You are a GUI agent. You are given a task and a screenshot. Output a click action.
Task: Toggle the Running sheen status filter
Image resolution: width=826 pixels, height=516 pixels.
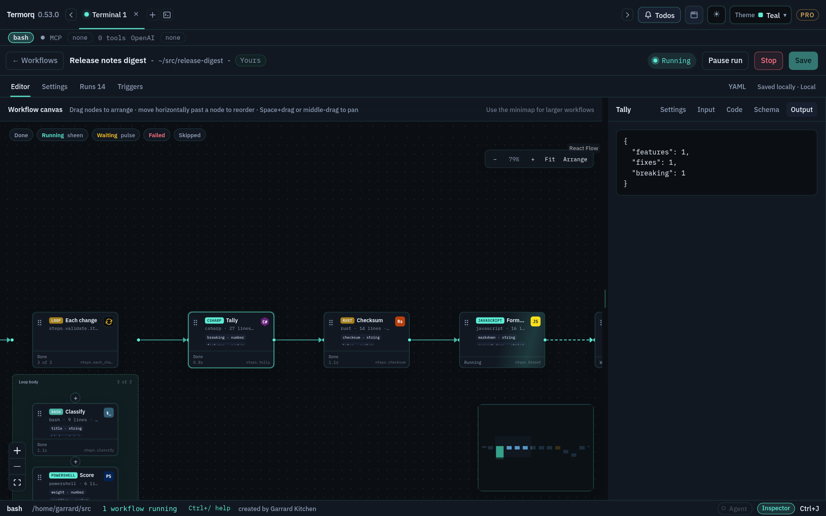62,135
